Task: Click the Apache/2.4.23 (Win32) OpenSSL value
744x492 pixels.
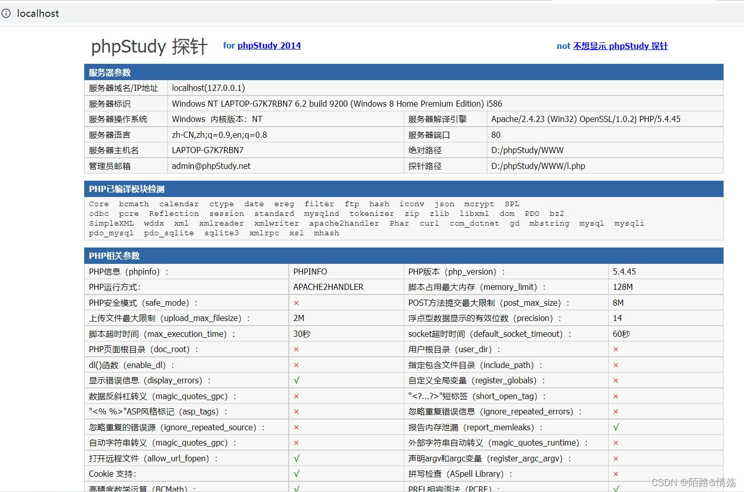Action: (586, 119)
